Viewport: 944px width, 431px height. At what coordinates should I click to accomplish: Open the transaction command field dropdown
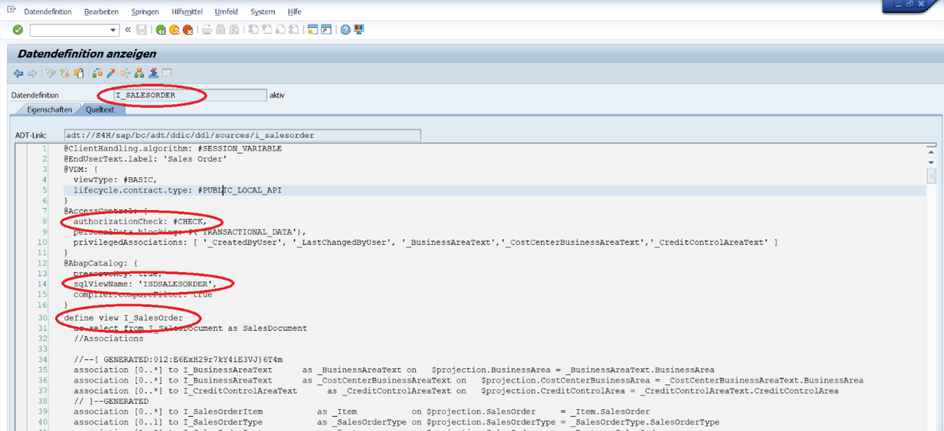pos(113,30)
